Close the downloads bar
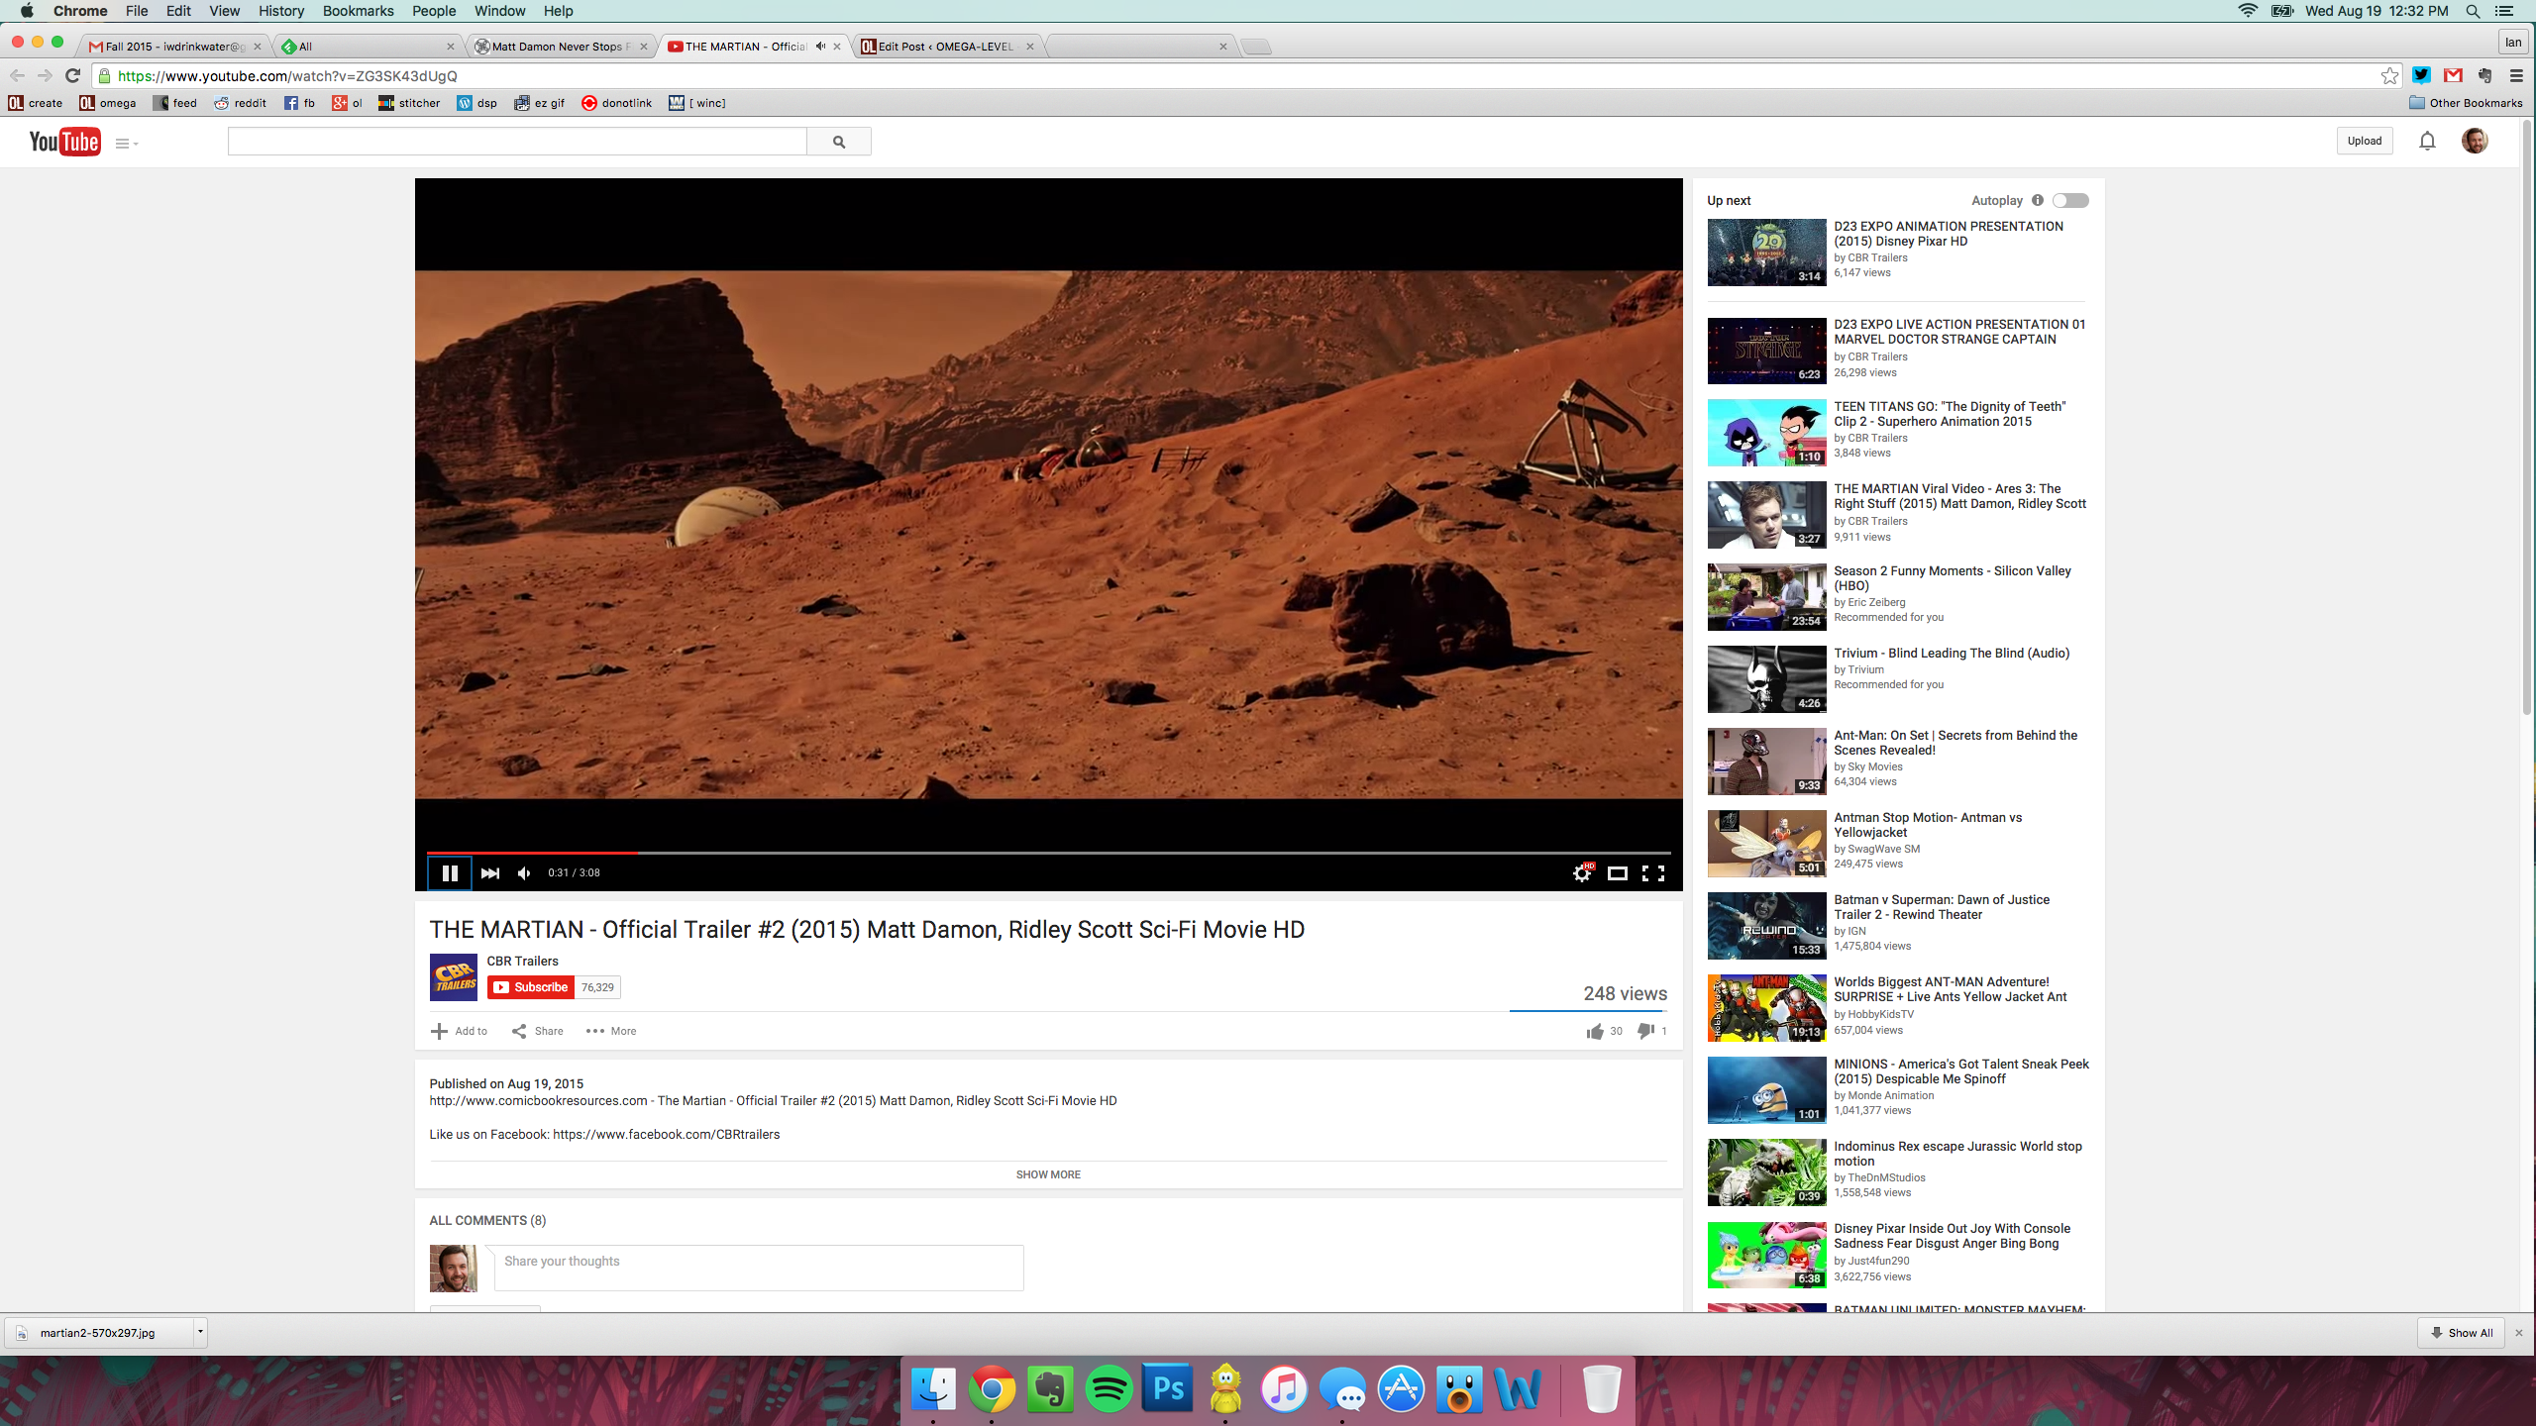Viewport: 2536px width, 1426px height. click(2519, 1333)
